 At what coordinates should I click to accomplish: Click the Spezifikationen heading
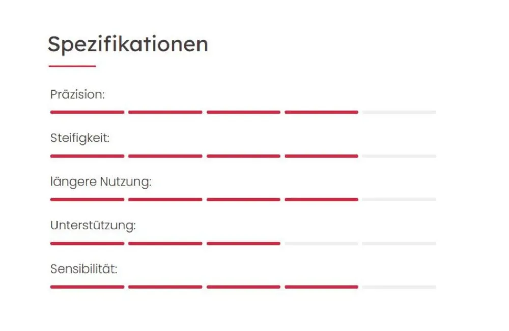tap(128, 45)
